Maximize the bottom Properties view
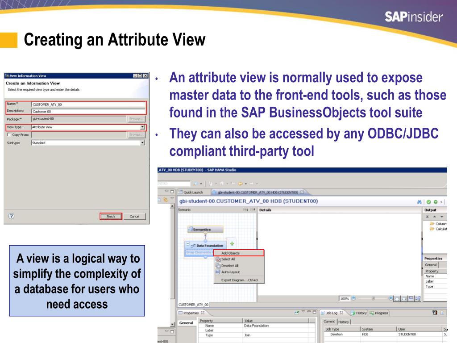This screenshot has height=343, width=457. [315, 312]
